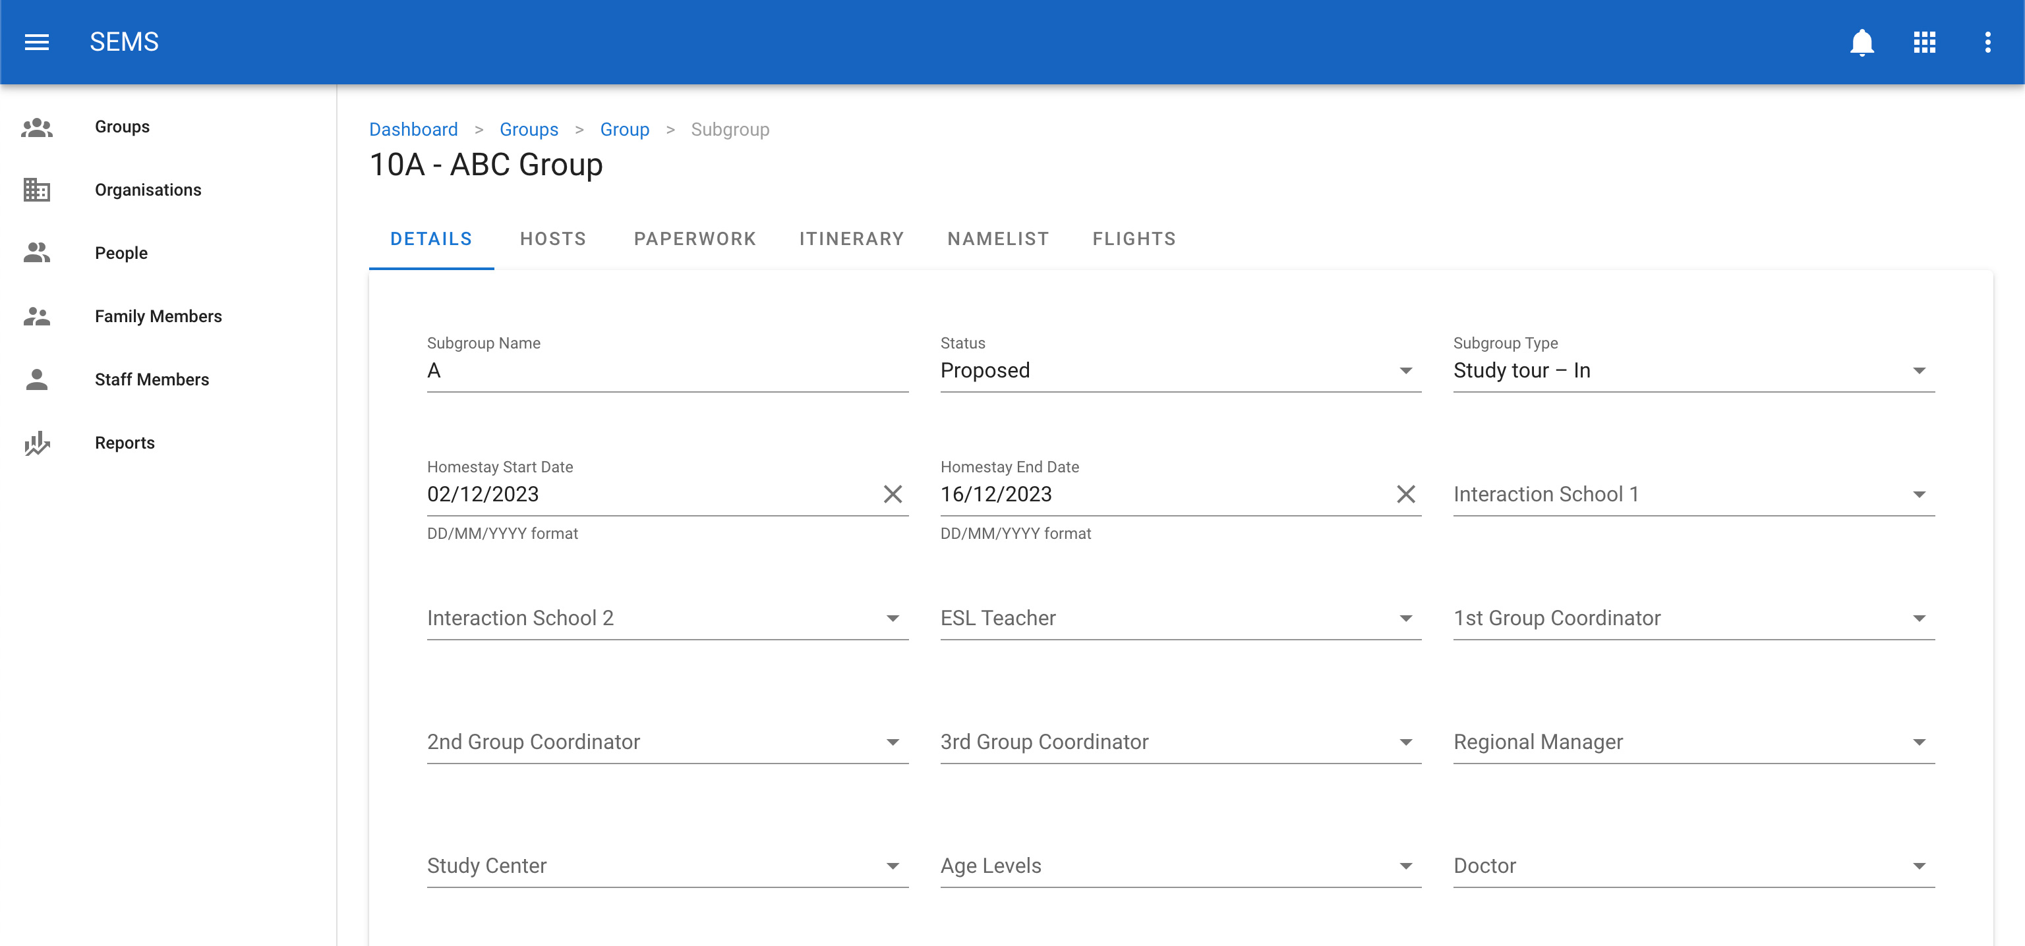Open the apps grid icon
The image size is (2025, 946).
tap(1924, 42)
